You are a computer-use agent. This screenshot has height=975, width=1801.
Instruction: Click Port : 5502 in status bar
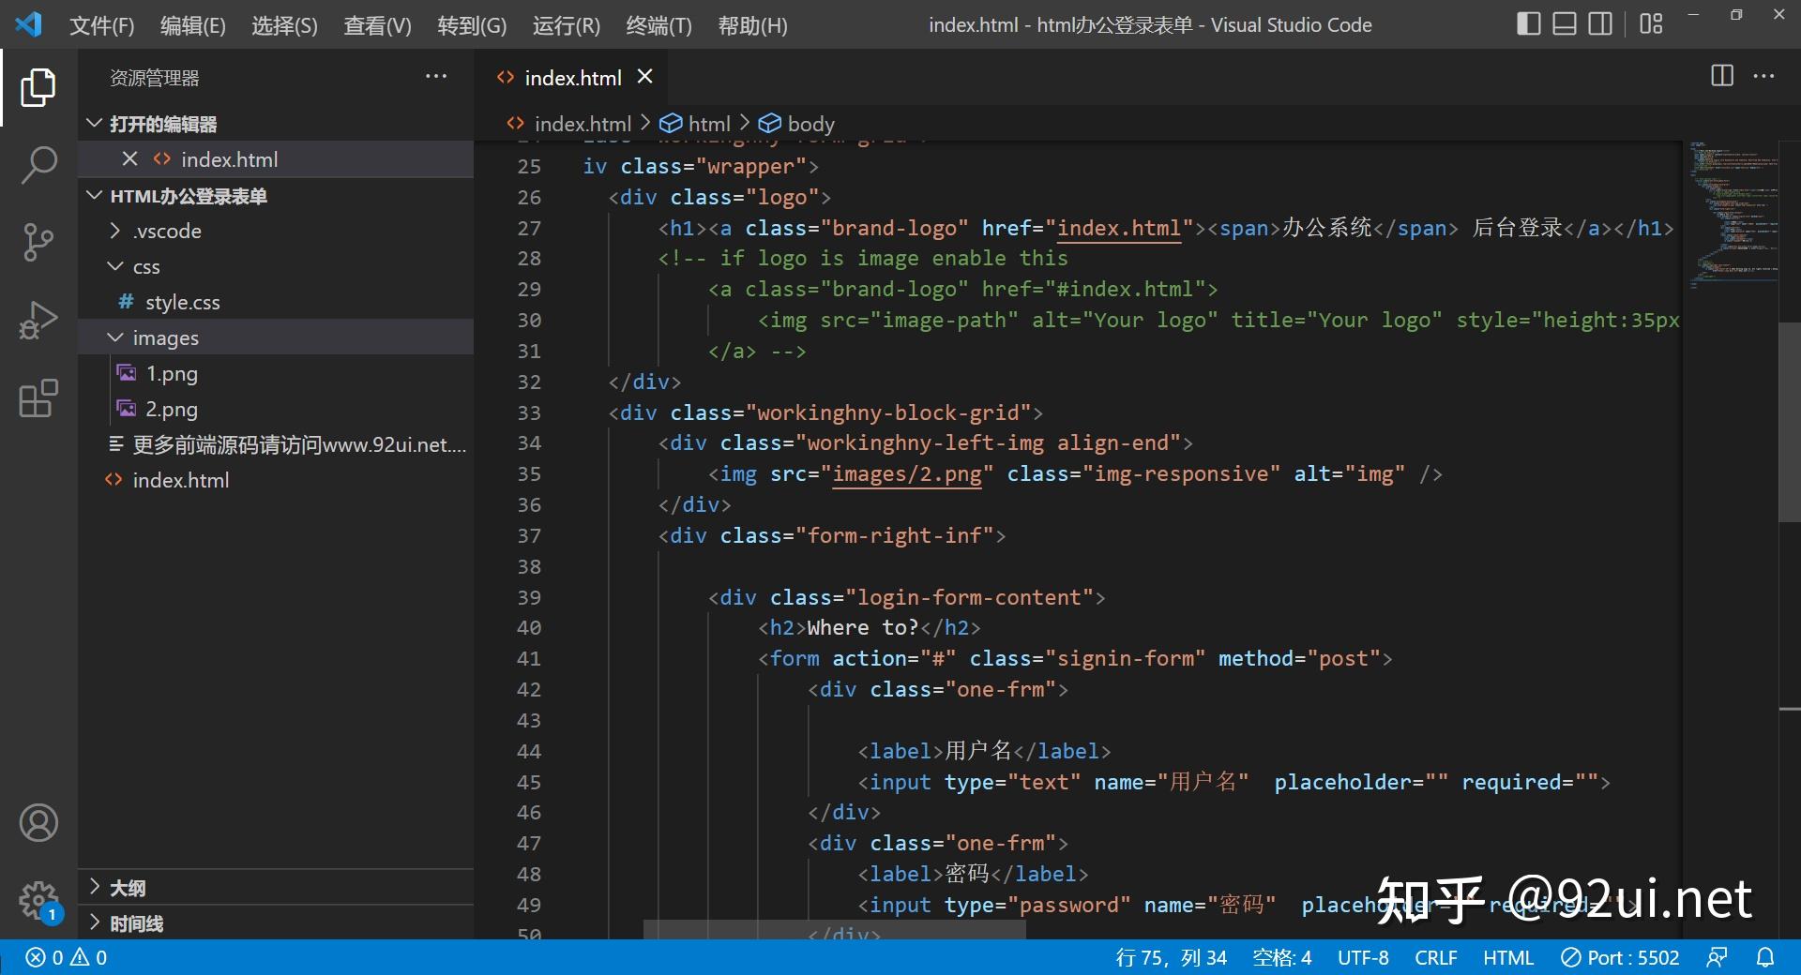point(1620,957)
